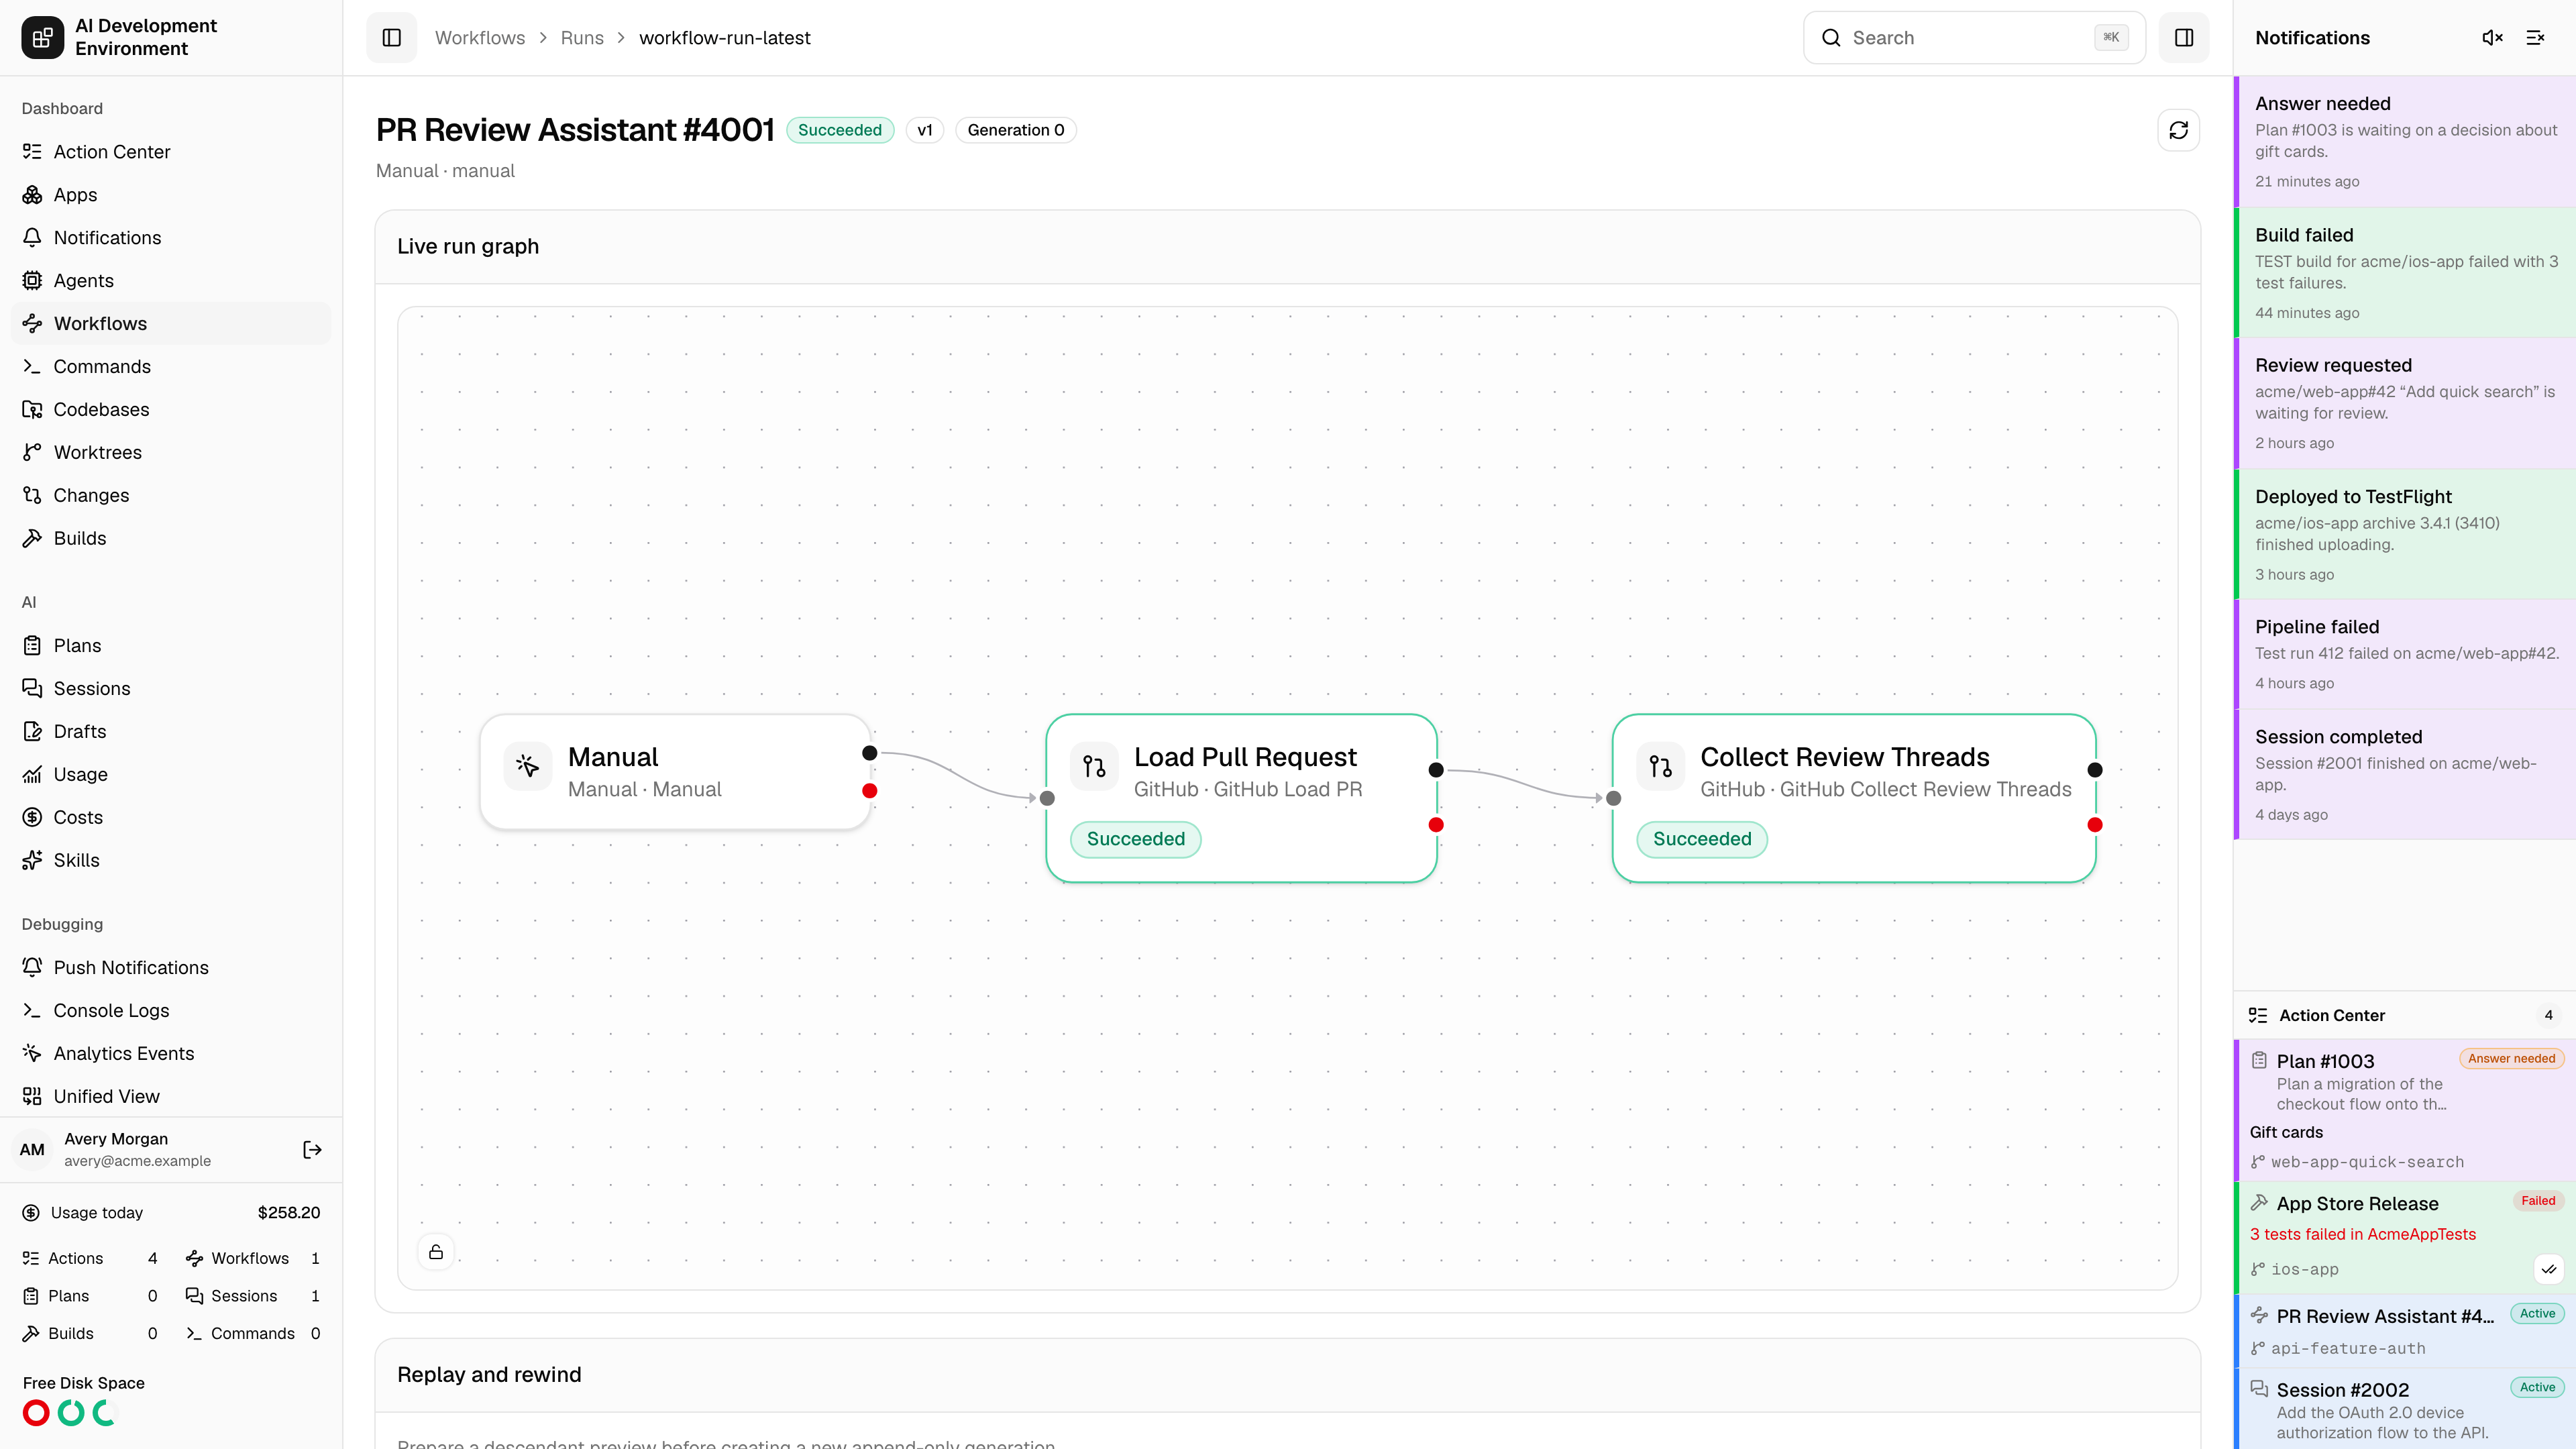Click Workflows breadcrumb link
This screenshot has width=2576, height=1449.
pos(479,38)
